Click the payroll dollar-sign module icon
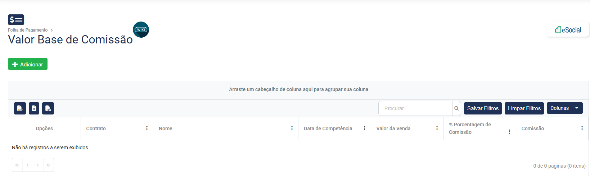Screen dimensions: 590x178 point(16,20)
